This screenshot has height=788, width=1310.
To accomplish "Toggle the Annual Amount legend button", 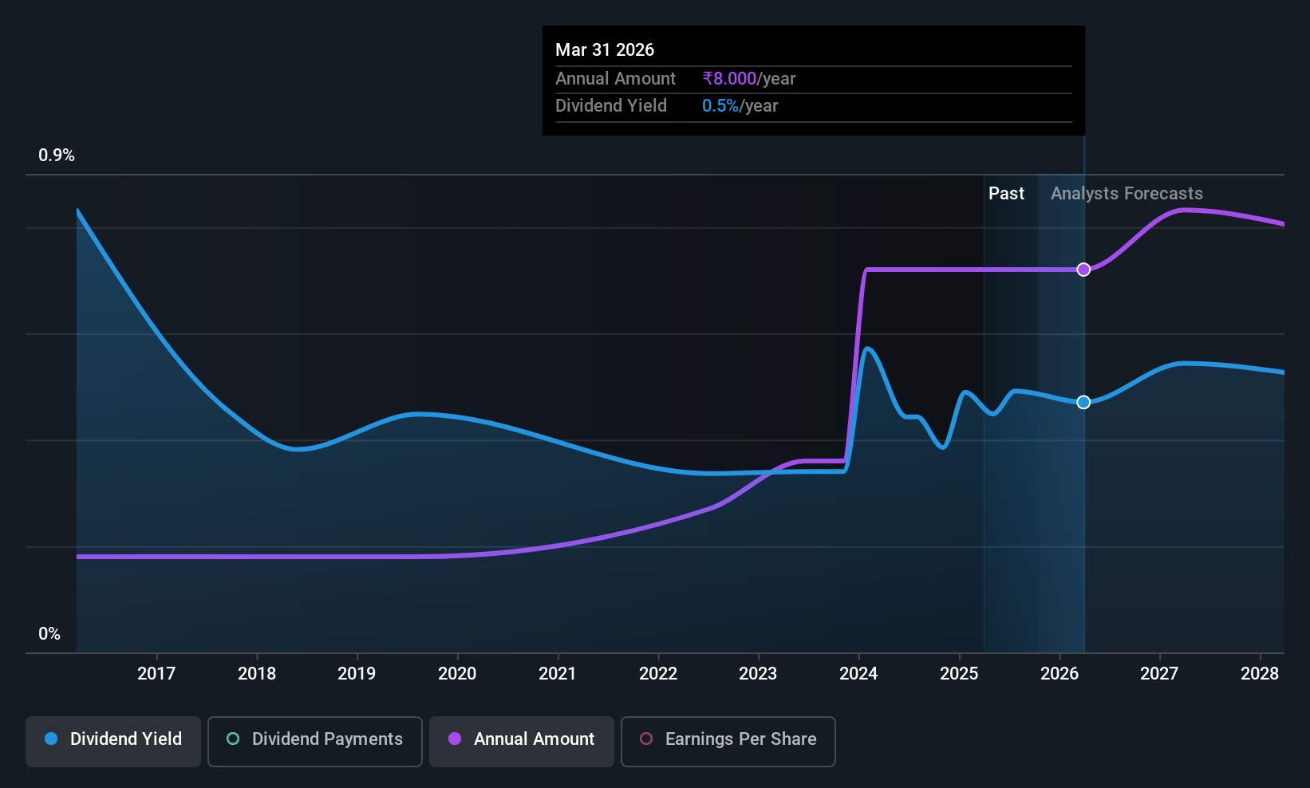I will point(522,740).
